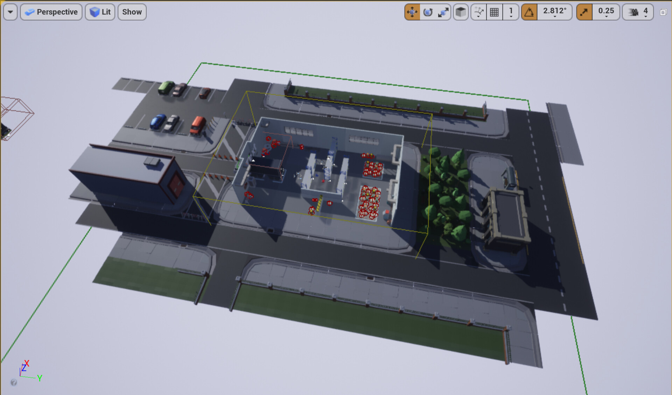Click the Lit view mode button
Image resolution: width=672 pixels, height=395 pixels.
100,12
